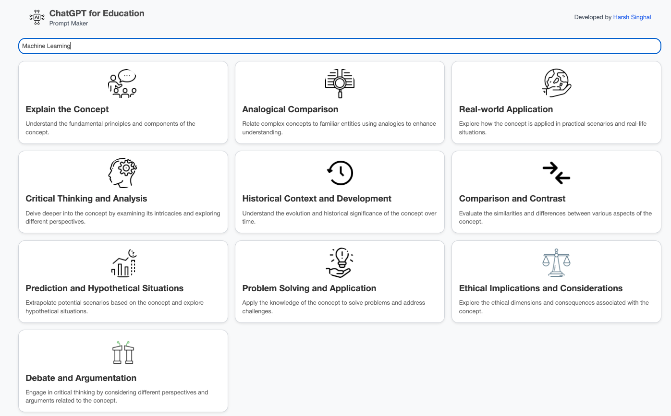Click description 'Explore how the concept is applied'
The image size is (671, 416).
point(553,128)
